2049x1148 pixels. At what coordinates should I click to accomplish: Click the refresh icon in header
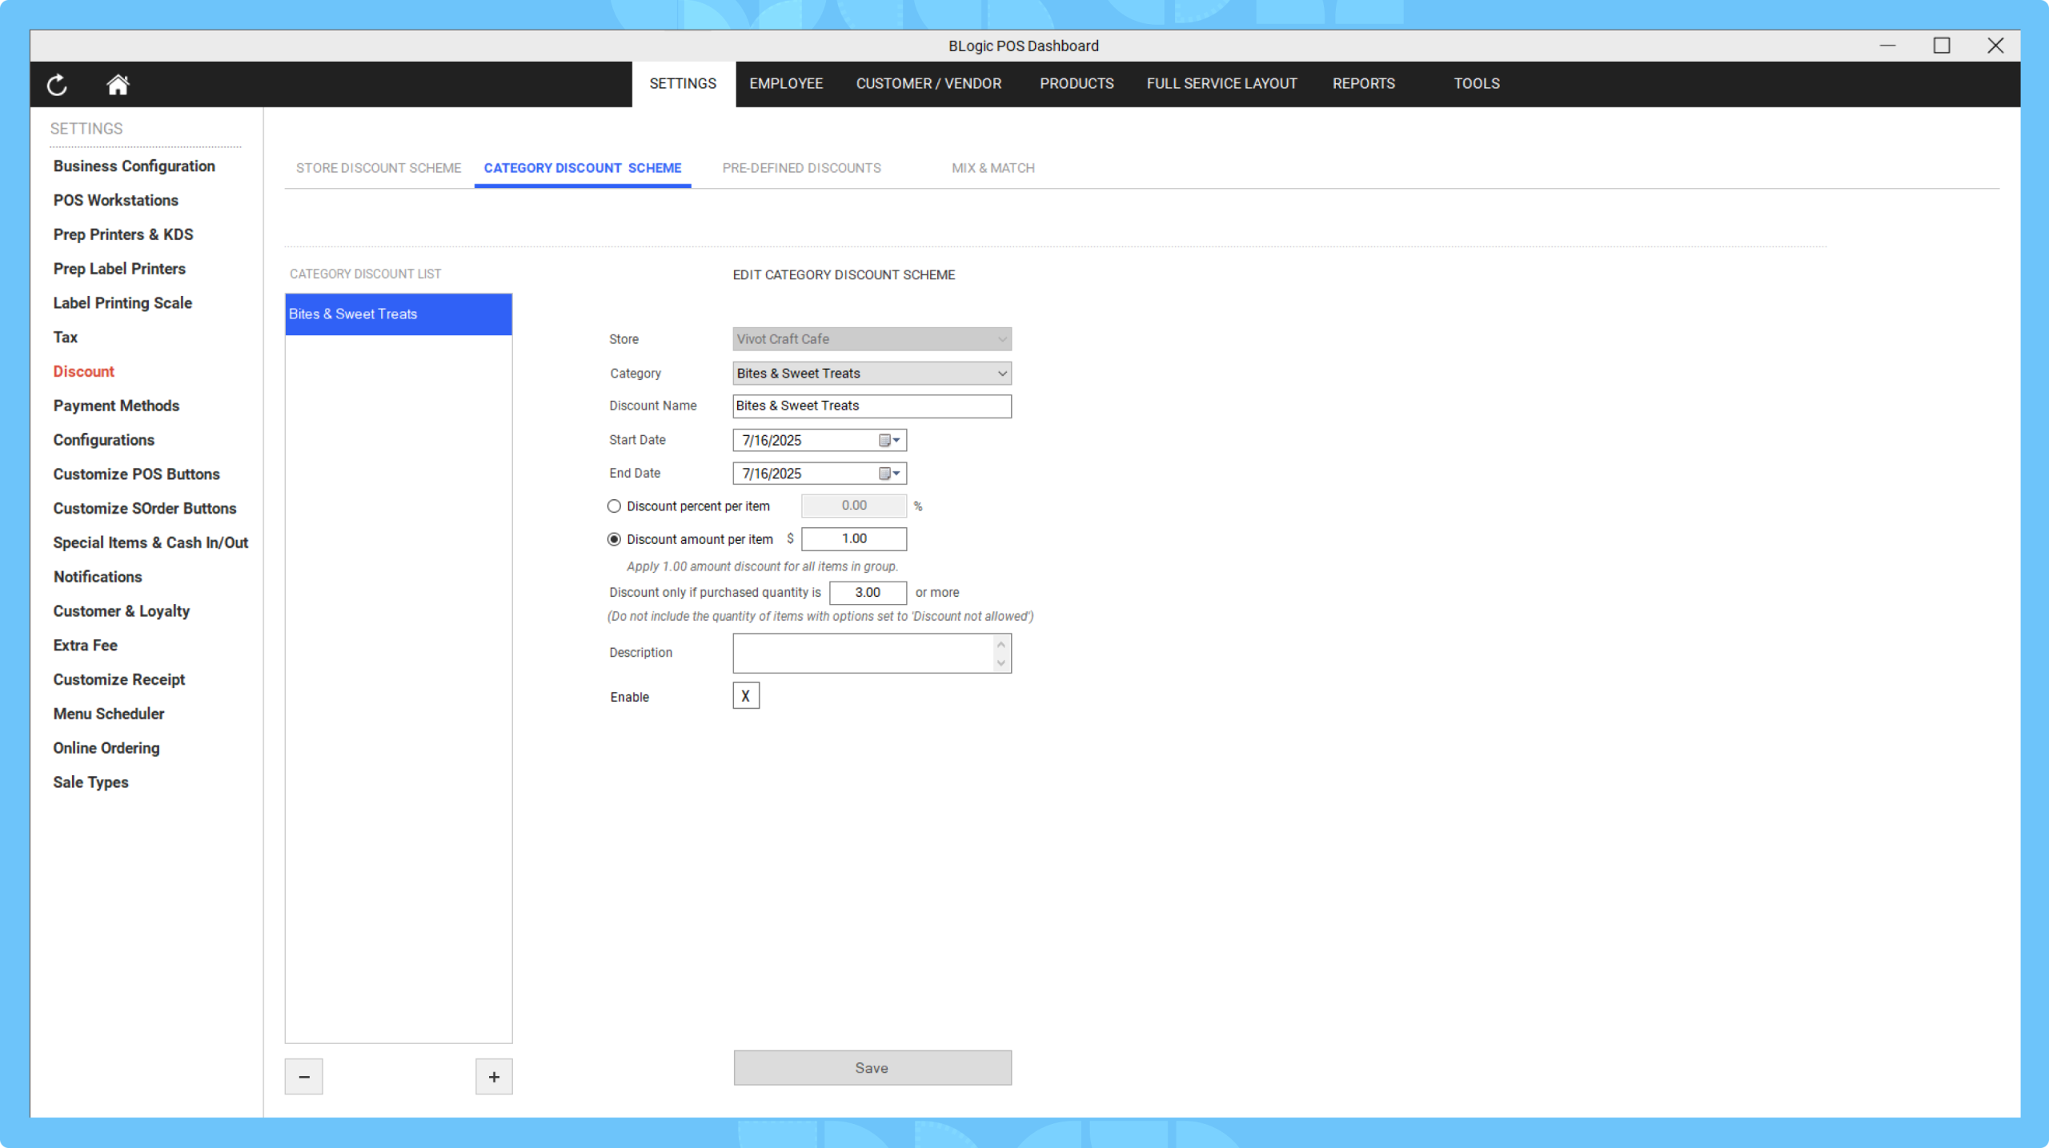tap(57, 85)
